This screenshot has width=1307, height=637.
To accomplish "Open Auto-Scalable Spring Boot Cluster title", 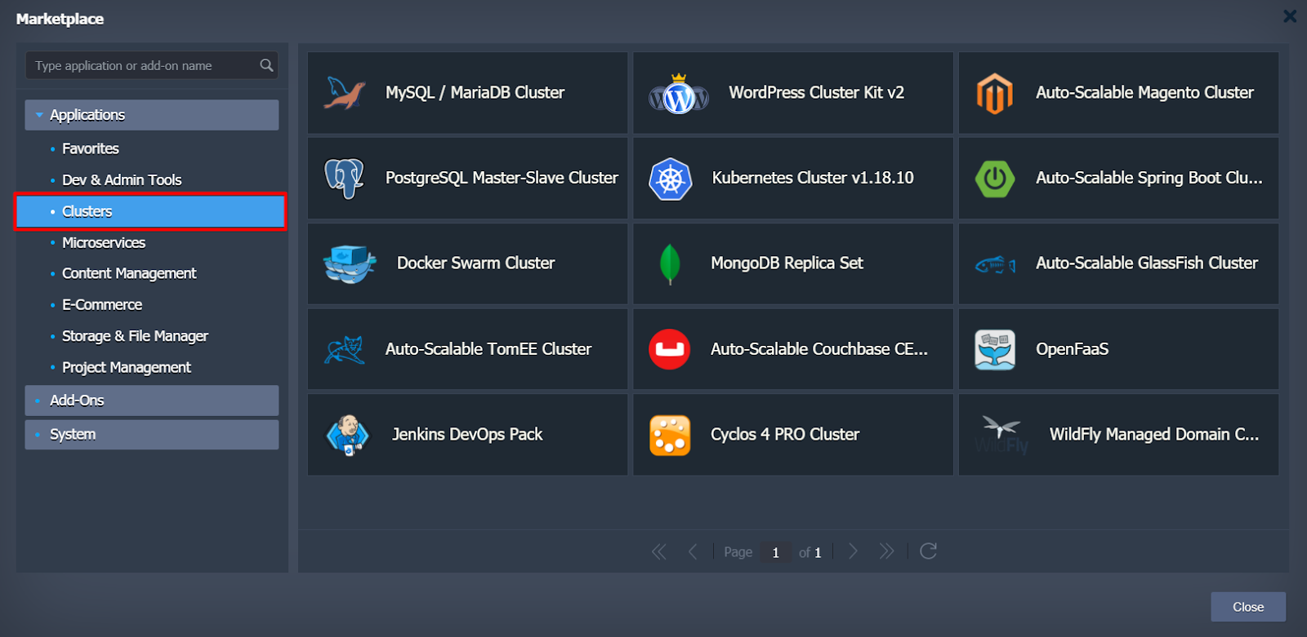I will tap(1149, 178).
